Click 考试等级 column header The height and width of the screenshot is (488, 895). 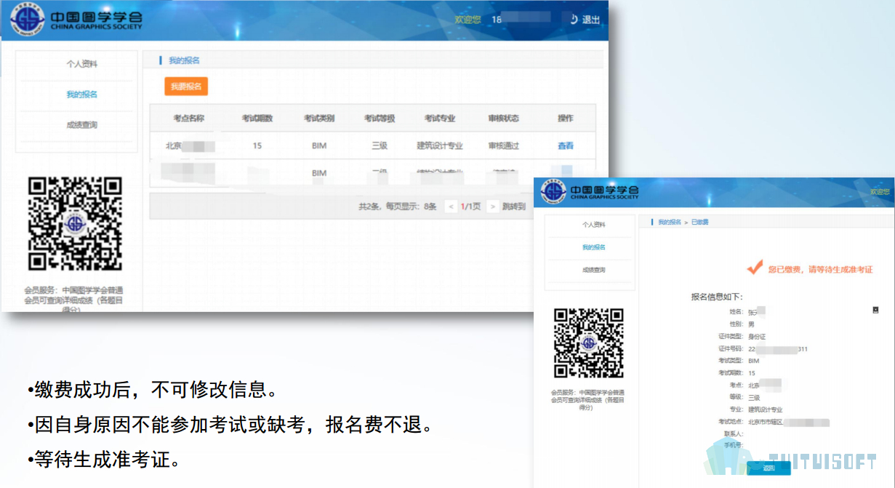tap(380, 119)
